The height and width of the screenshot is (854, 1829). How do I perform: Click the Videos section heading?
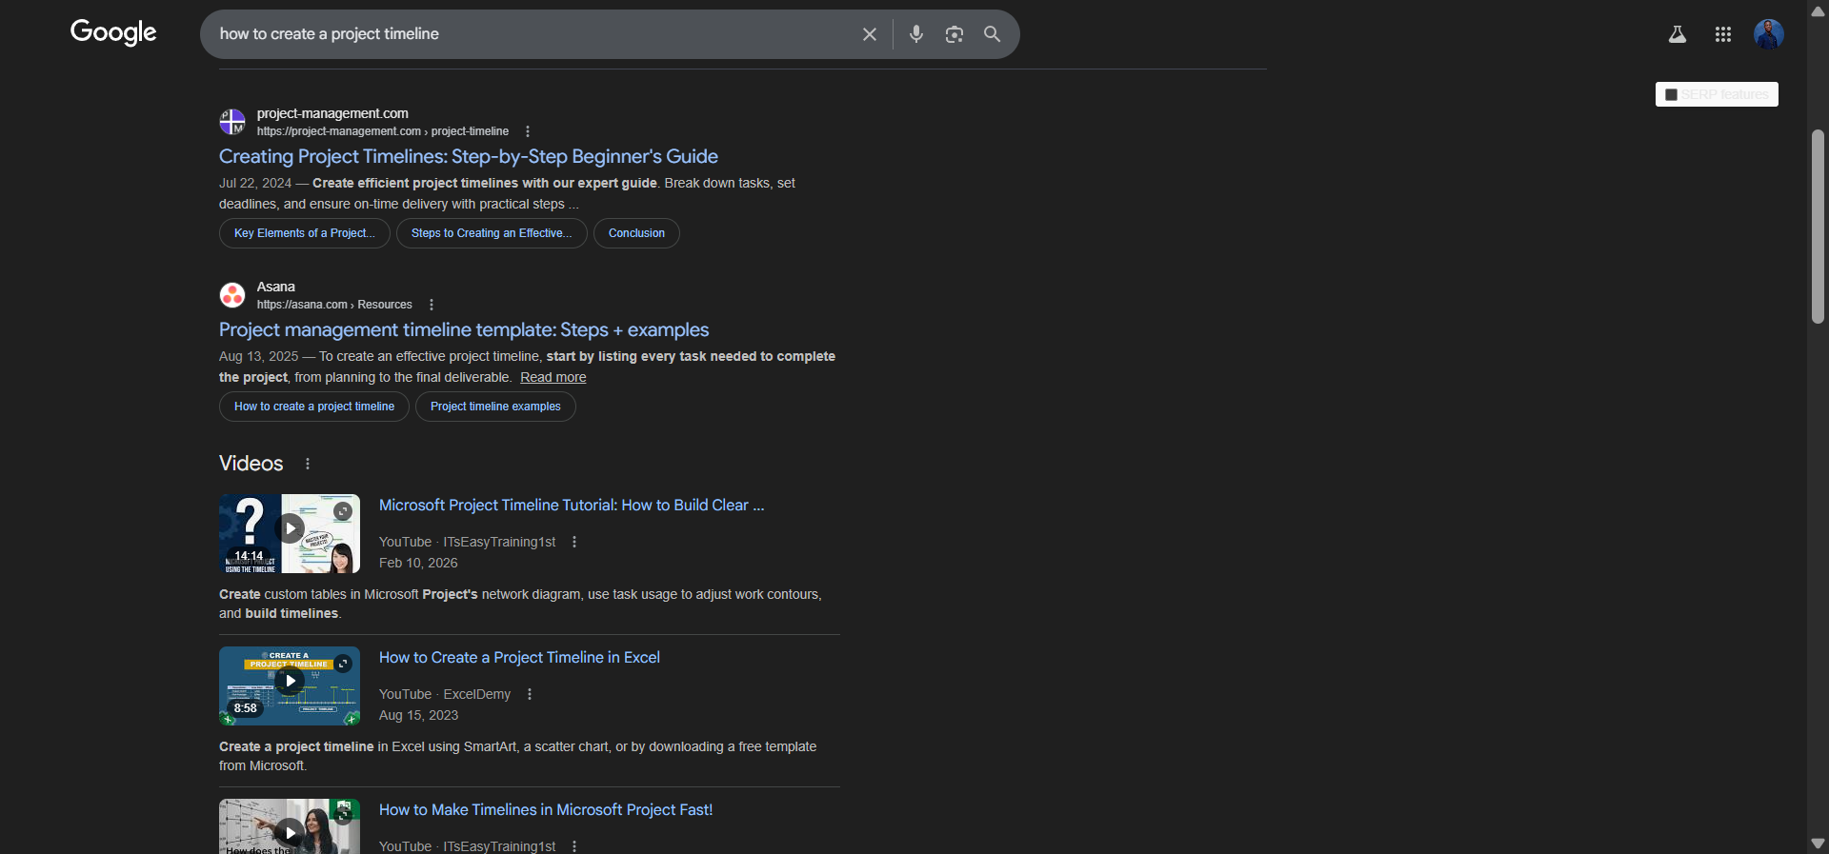pyautogui.click(x=251, y=464)
